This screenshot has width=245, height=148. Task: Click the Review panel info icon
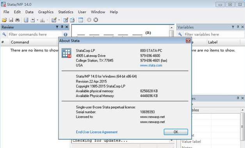66,34
